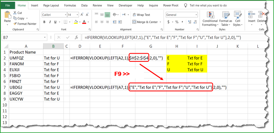Decrease indent in Alignment group
This screenshot has width=274, height=133.
click(x=115, y=22)
